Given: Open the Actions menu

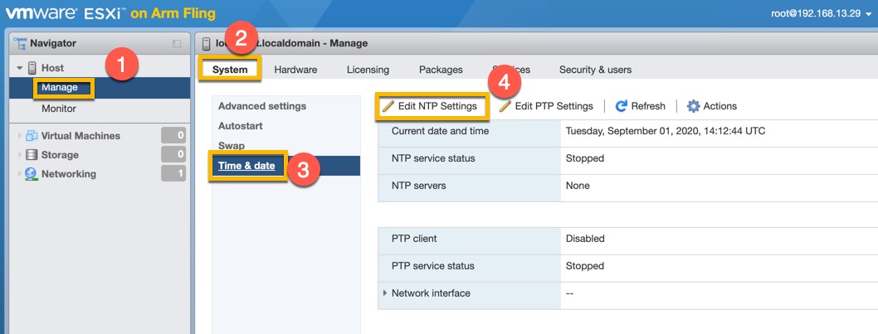Looking at the screenshot, I should pos(712,106).
